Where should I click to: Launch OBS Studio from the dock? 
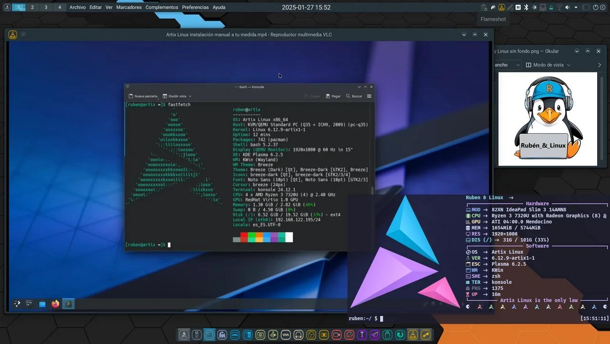tap(311, 334)
